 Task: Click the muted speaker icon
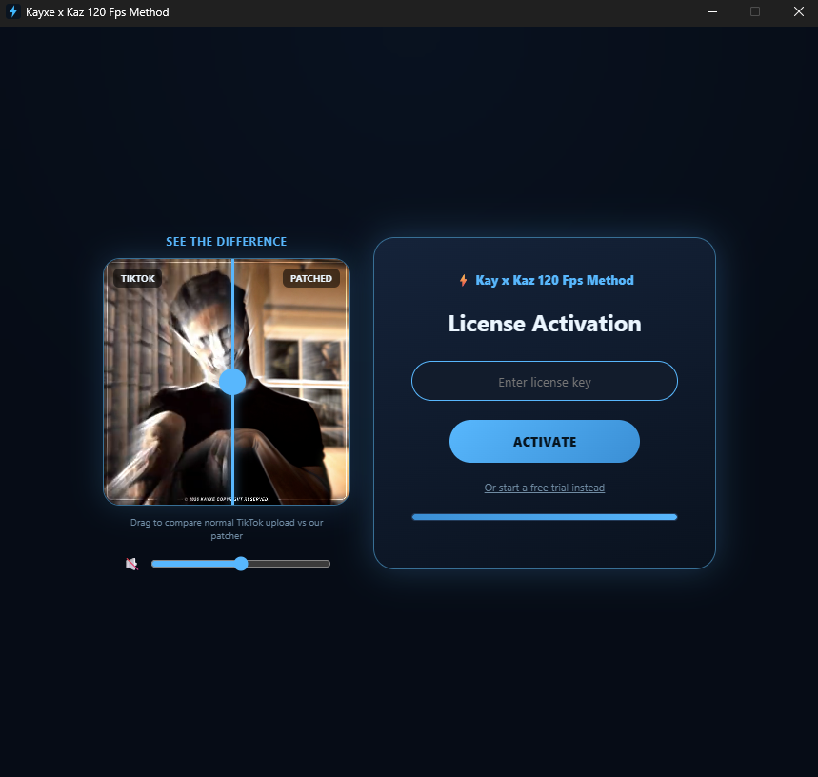(x=132, y=564)
